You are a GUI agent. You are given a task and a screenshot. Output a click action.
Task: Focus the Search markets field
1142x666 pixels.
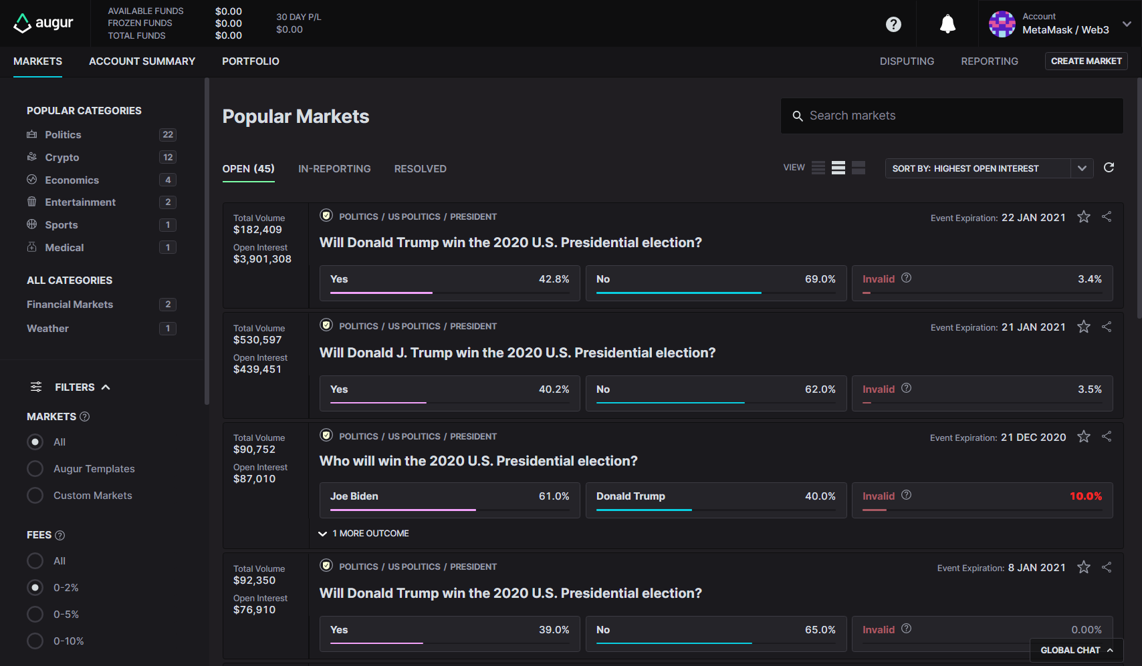tap(951, 116)
